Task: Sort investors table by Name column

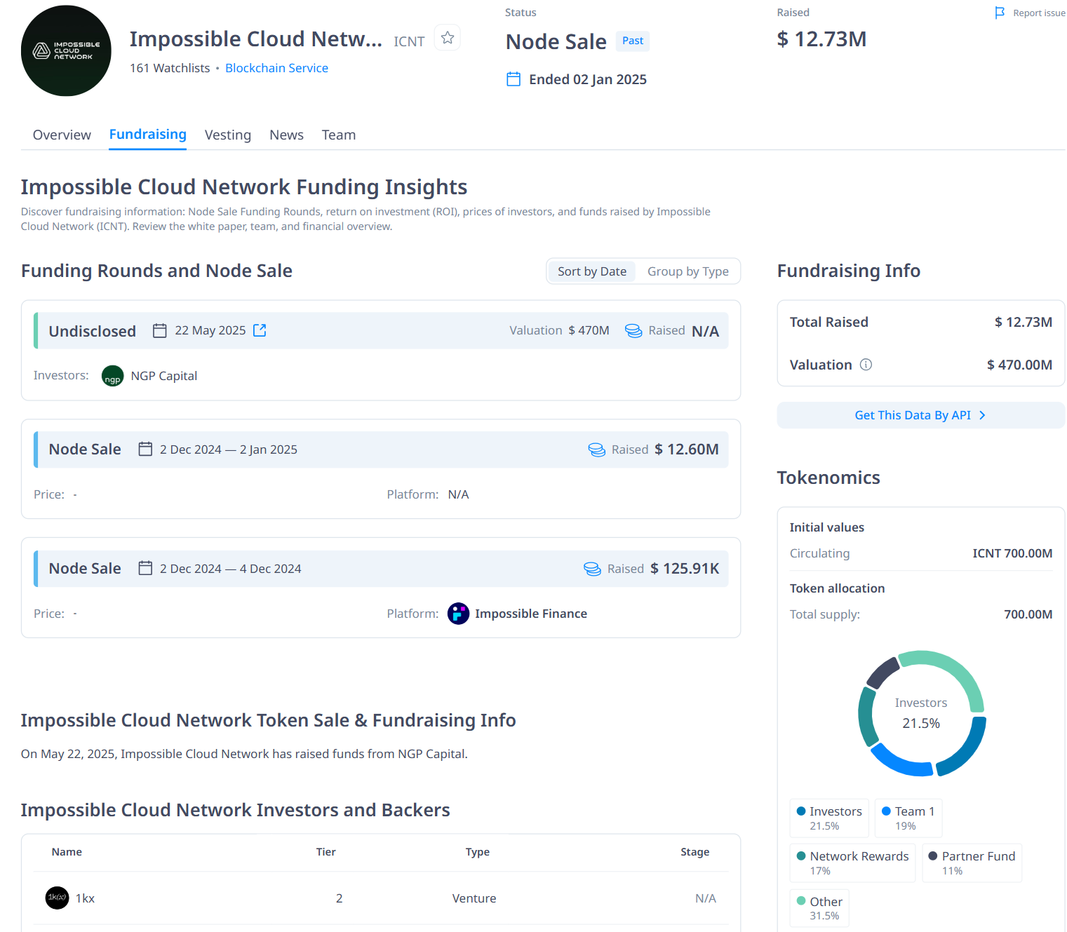Action: [x=67, y=852]
